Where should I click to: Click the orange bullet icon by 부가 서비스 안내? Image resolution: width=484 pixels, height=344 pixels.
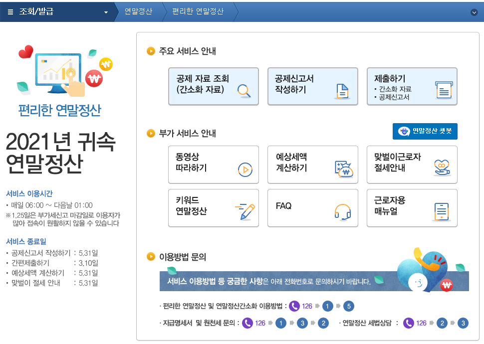tap(151, 133)
